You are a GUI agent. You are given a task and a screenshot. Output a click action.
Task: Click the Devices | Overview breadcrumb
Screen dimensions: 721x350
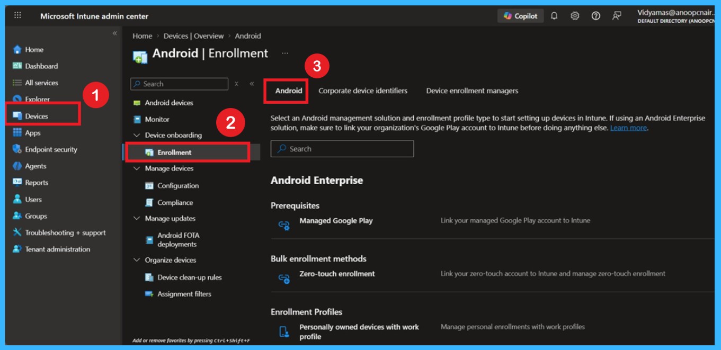(193, 36)
